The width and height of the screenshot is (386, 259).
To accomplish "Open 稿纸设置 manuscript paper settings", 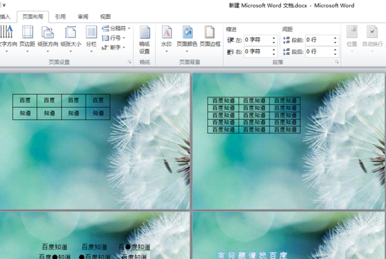I will click(145, 40).
